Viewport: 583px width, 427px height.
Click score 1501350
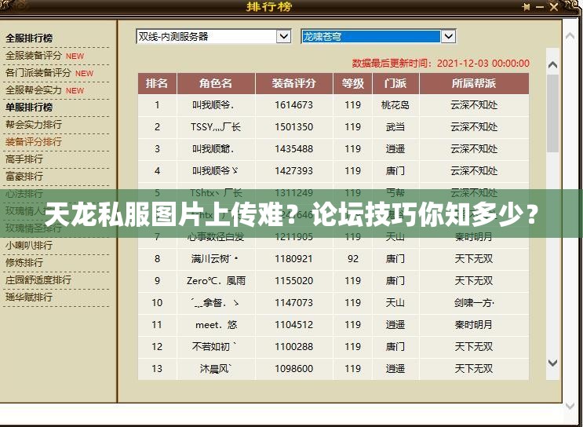293,127
